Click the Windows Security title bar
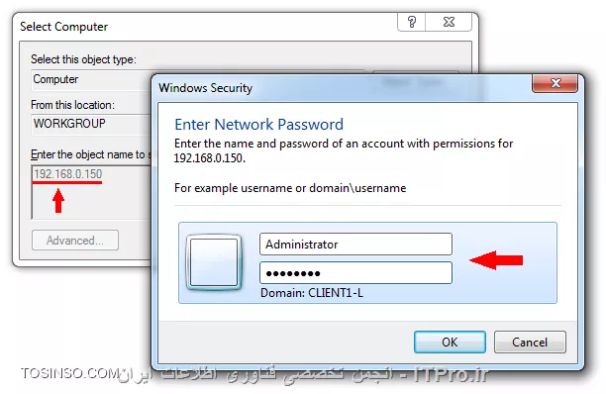The image size is (606, 394). (344, 88)
